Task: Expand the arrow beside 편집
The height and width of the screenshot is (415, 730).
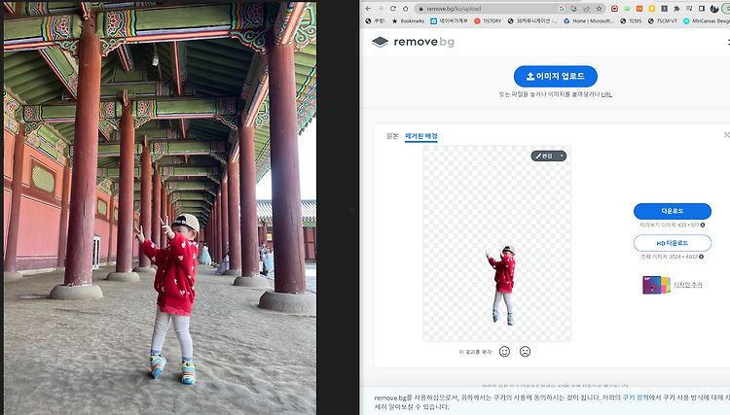Action: [x=562, y=156]
